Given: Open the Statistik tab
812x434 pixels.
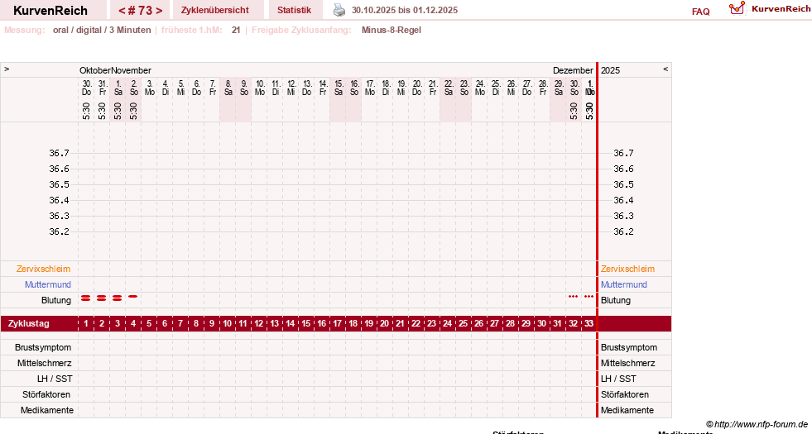Looking at the screenshot, I should tap(294, 11).
